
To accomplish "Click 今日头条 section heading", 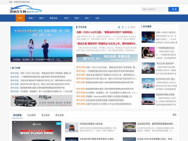I will click(x=82, y=27).
